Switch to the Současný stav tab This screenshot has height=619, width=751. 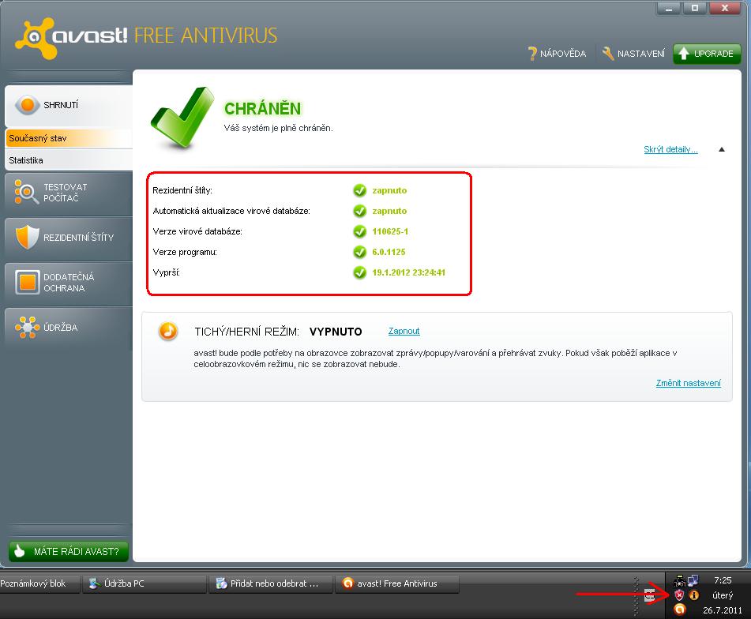point(69,138)
